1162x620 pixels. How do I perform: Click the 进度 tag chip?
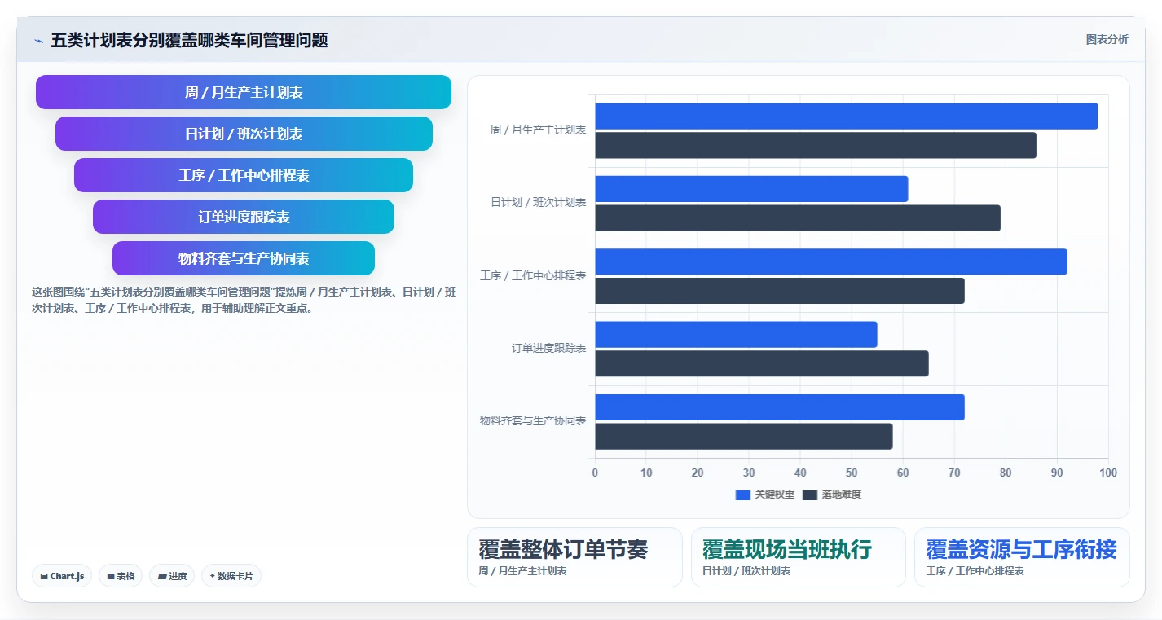point(172,576)
